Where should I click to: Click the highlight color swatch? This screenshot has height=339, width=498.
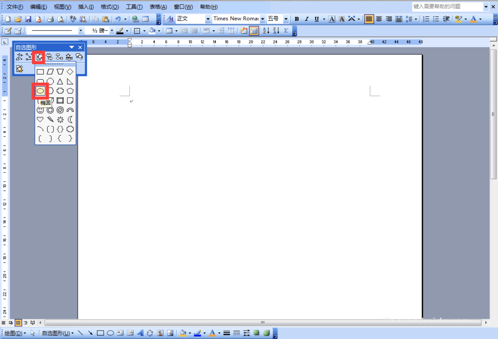[x=458, y=19]
